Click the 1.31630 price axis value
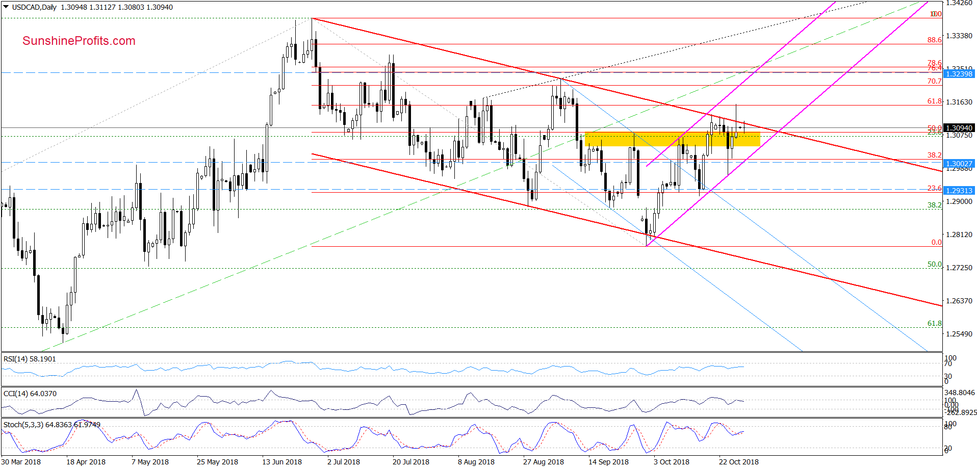This screenshot has height=469, width=977. [x=959, y=102]
